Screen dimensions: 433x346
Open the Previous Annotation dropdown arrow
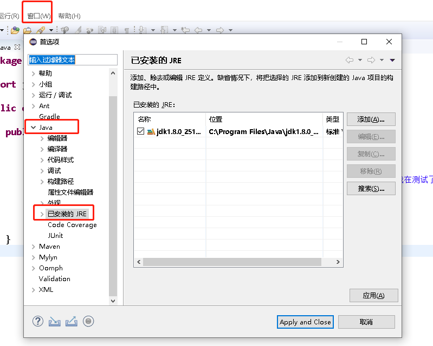[x=175, y=30]
